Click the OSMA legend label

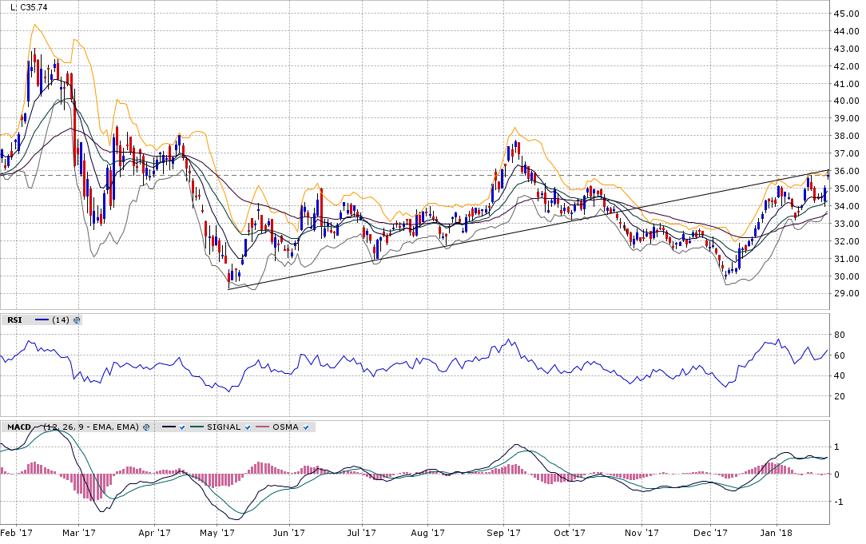tap(286, 427)
